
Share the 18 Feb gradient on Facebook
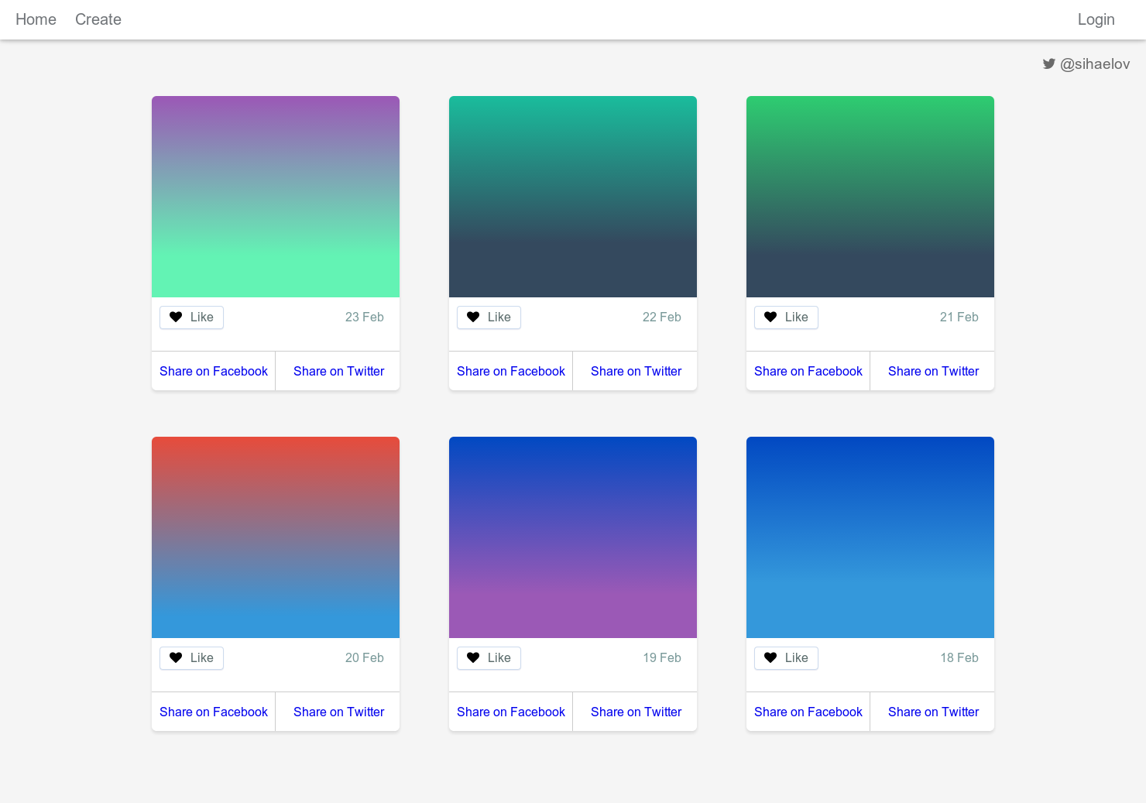click(x=808, y=712)
